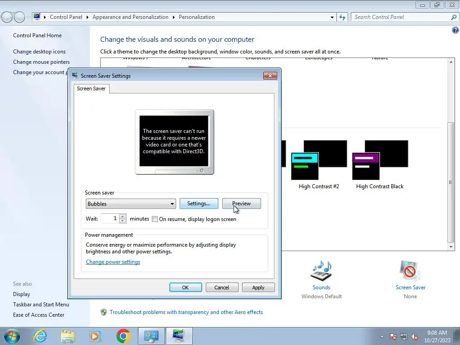Open Windows Media Player from the taskbar

click(x=95, y=336)
